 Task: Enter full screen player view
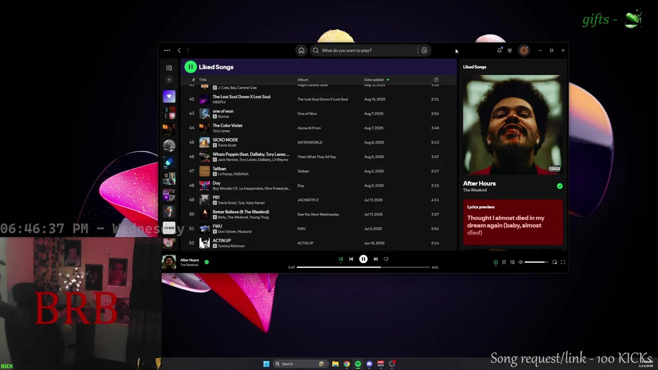point(563,262)
